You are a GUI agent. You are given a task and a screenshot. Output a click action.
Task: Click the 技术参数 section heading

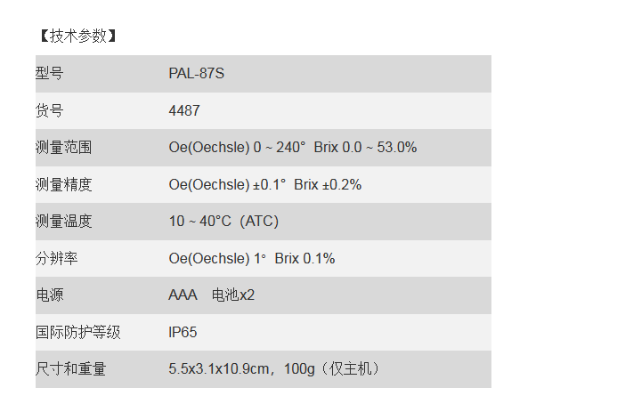click(78, 36)
